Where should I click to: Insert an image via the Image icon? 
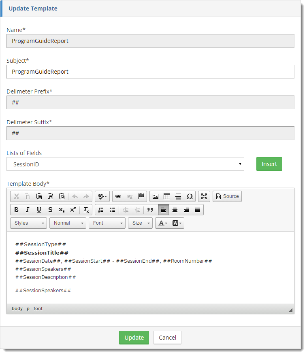click(155, 196)
